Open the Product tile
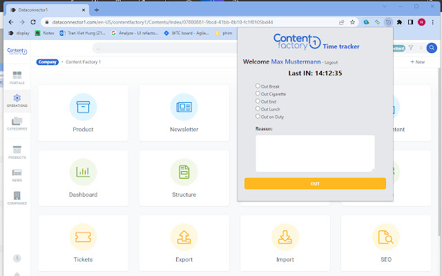 pyautogui.click(x=83, y=113)
